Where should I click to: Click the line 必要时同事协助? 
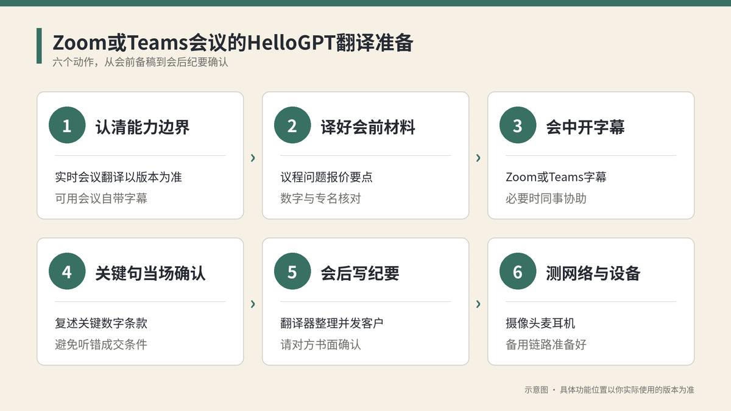[546, 198]
